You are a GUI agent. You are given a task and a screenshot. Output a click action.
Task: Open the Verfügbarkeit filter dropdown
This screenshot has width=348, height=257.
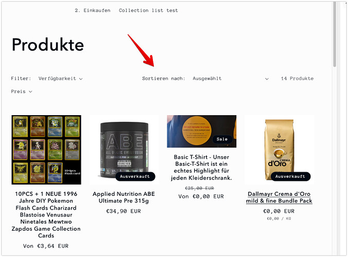[x=60, y=79]
